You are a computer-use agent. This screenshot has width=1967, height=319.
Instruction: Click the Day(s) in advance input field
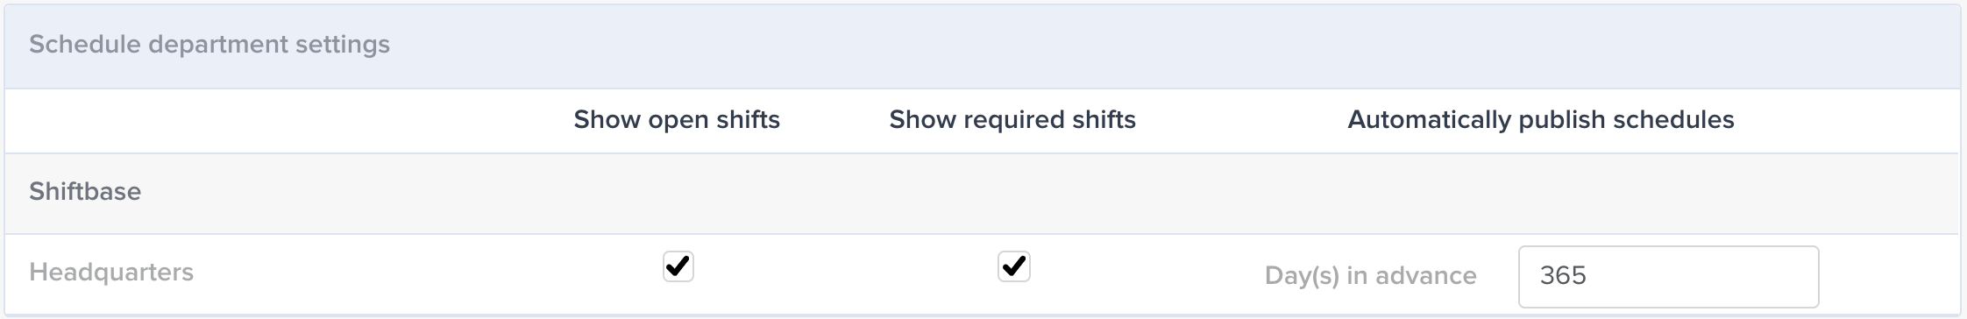point(1668,276)
